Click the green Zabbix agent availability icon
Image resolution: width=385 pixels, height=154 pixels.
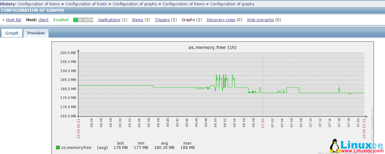tap(76, 20)
